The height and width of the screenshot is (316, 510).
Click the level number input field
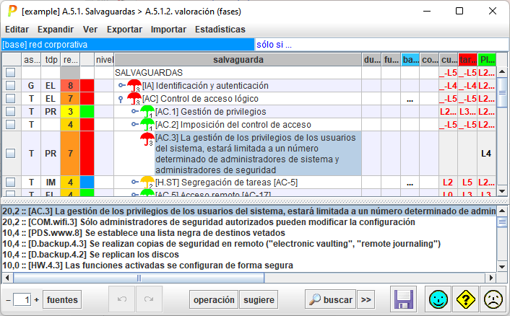(22, 299)
